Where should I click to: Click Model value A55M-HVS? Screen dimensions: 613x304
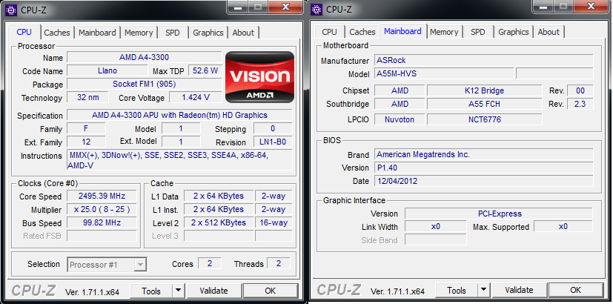tap(444, 73)
